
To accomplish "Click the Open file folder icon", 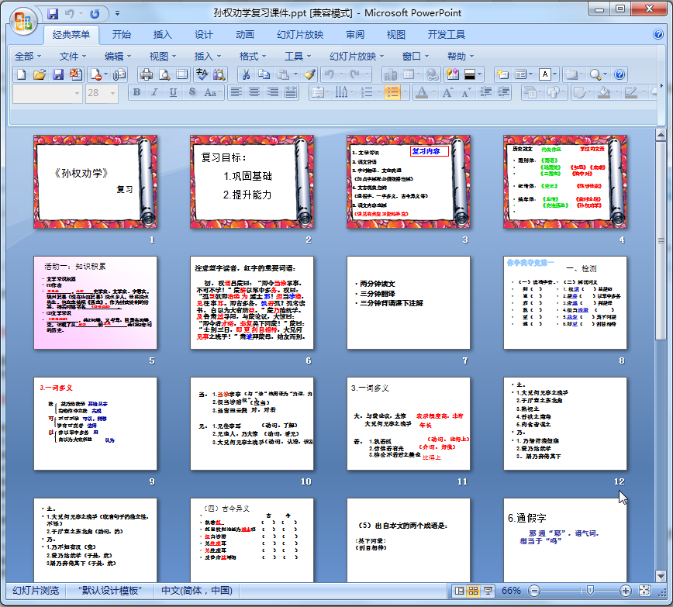I will pyautogui.click(x=40, y=74).
